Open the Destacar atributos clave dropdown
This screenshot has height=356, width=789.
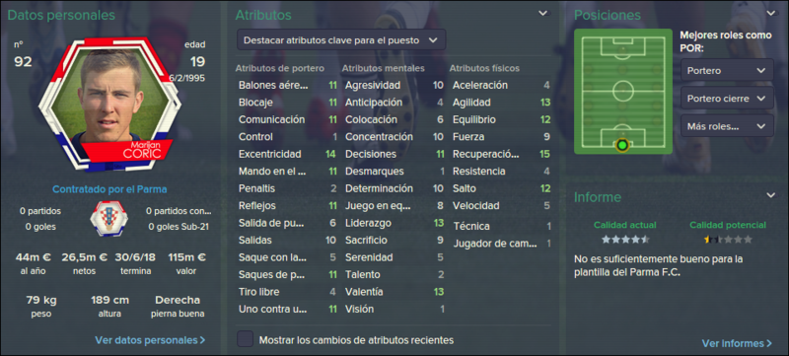coord(341,40)
